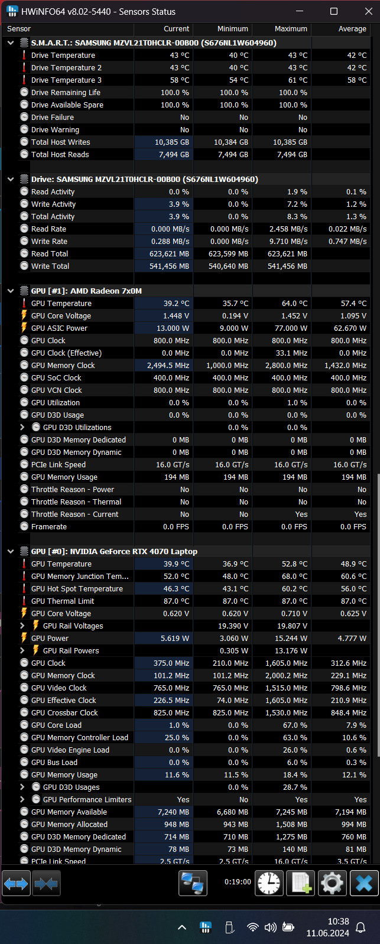Expand GPU D3D Usages row
Image resolution: width=380 pixels, height=944 pixels.
22,787
